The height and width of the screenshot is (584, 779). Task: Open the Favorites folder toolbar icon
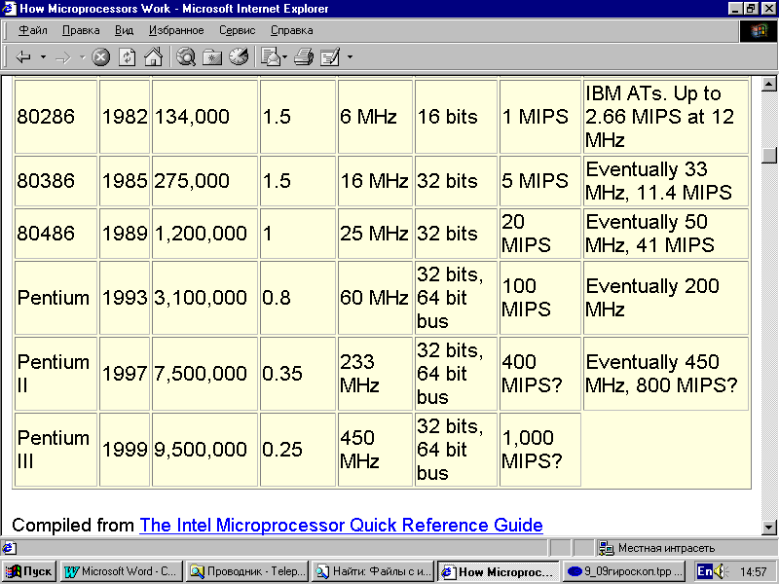[x=212, y=57]
